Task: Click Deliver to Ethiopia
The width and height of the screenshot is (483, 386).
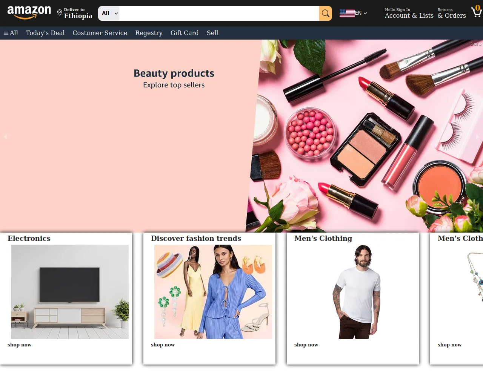Action: click(78, 13)
